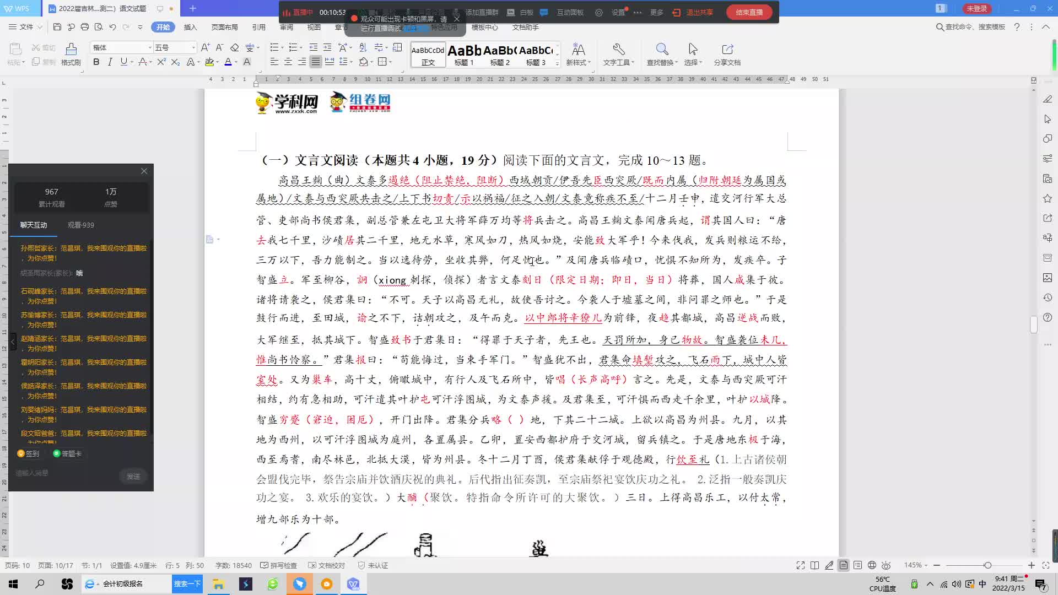Viewport: 1058px width, 595px height.
Task: Open the sort (A-Z) tool
Action: pos(363,47)
